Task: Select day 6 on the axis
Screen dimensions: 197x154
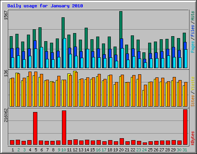Action: [x=42, y=150]
